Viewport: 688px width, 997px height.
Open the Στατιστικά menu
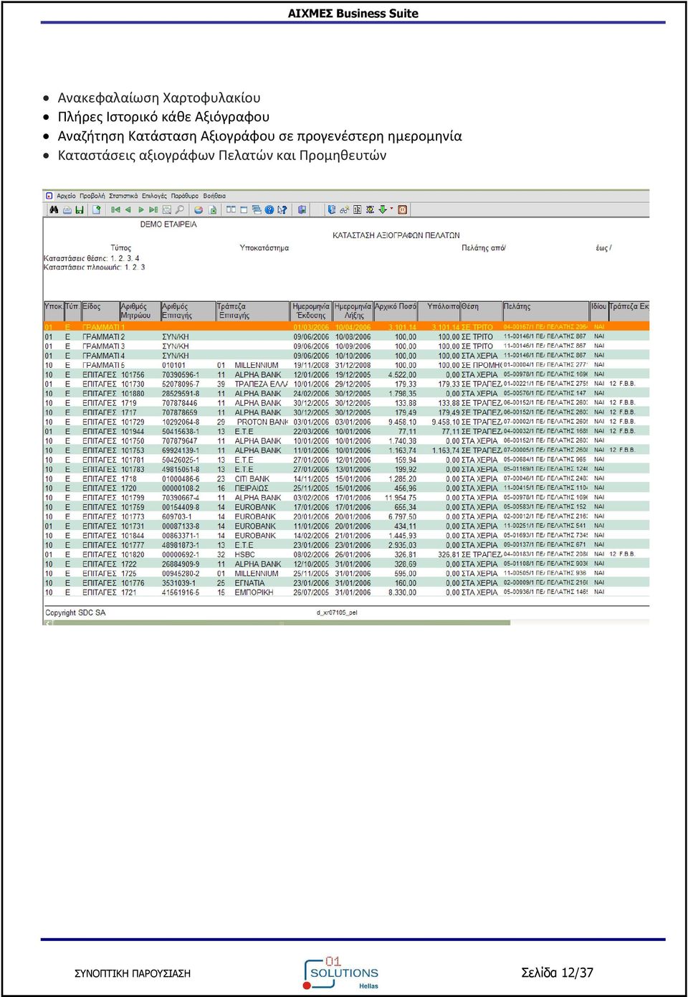click(x=123, y=196)
